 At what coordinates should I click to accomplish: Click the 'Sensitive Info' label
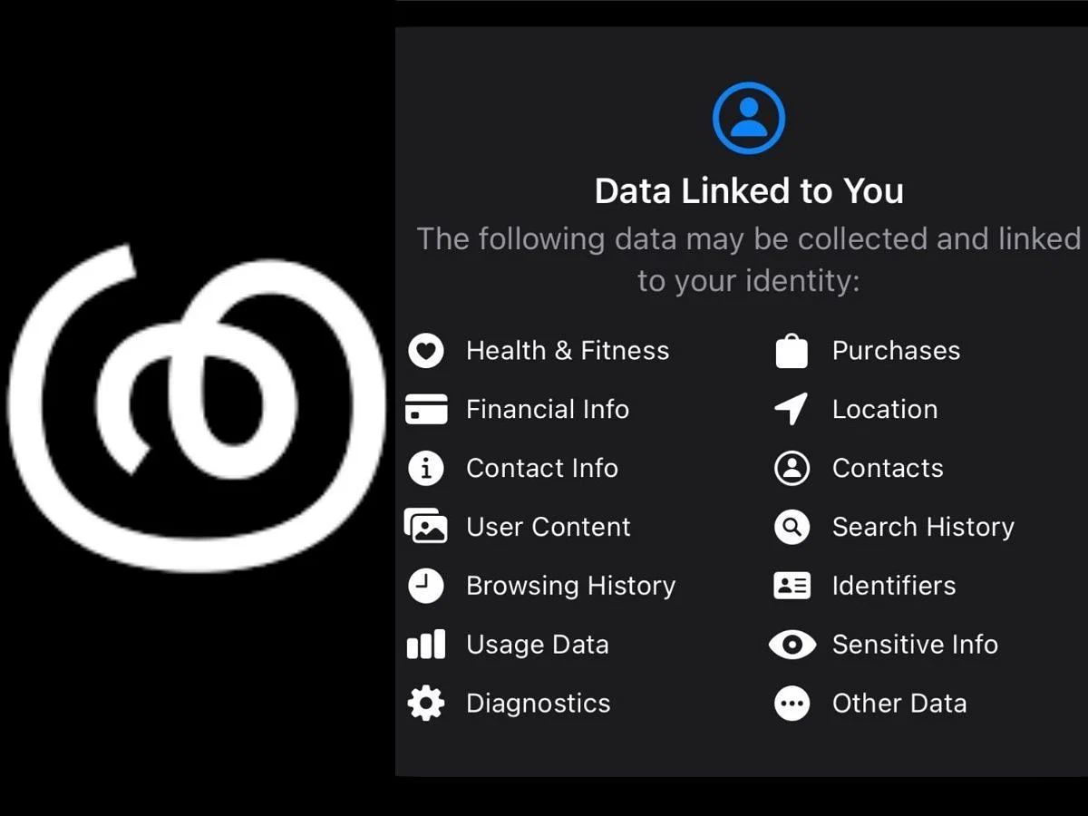915,645
